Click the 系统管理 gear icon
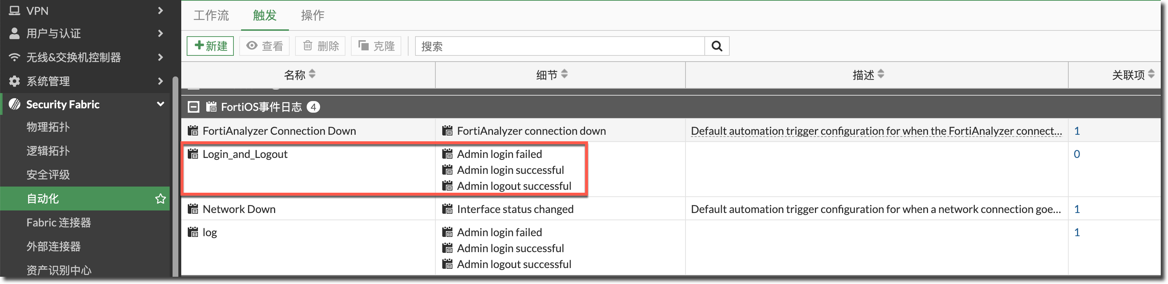Image resolution: width=1168 pixels, height=284 pixels. (x=15, y=81)
